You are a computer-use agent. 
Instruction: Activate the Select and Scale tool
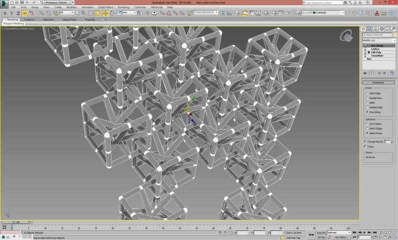(x=119, y=13)
